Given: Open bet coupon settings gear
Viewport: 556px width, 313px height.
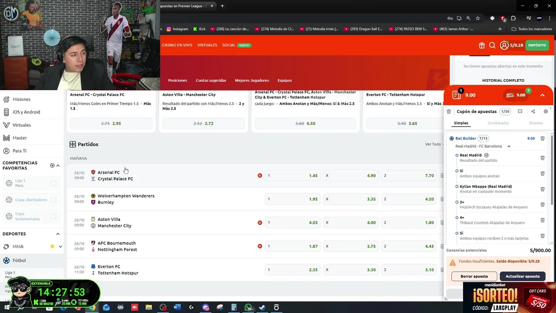Looking at the screenshot, I should [x=546, y=112].
